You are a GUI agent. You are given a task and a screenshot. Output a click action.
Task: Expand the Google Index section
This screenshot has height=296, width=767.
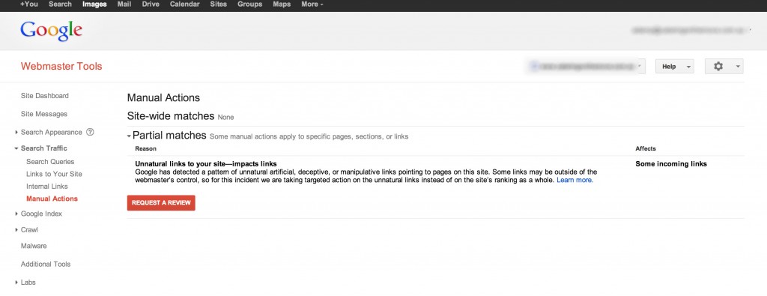coord(16,214)
